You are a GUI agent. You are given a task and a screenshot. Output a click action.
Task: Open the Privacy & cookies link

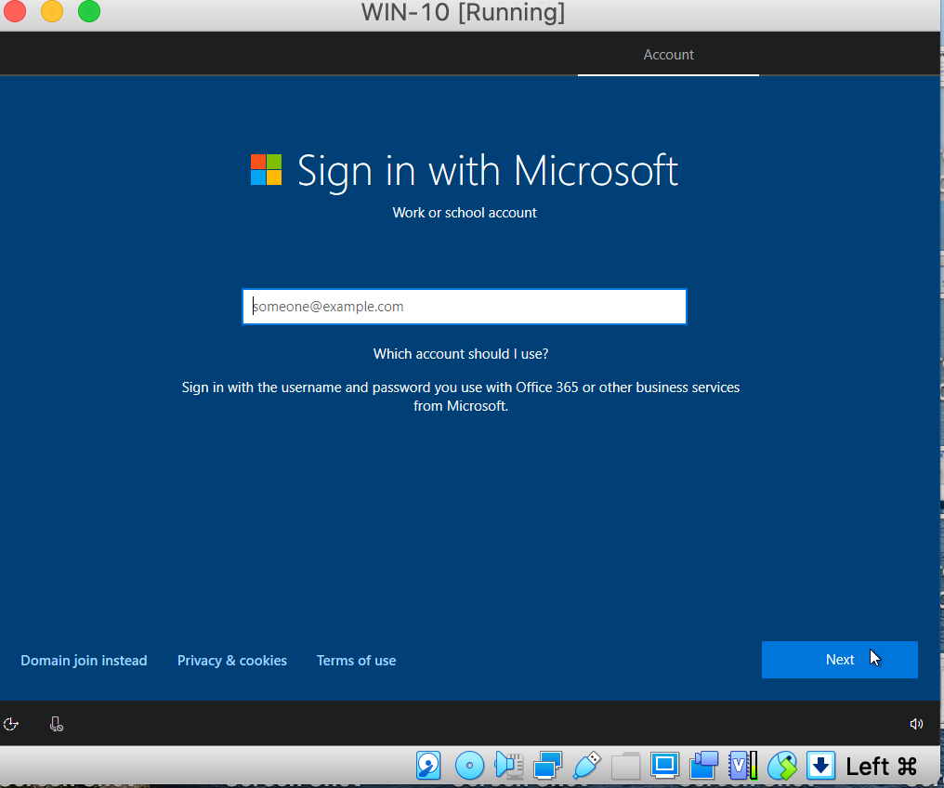(x=231, y=661)
